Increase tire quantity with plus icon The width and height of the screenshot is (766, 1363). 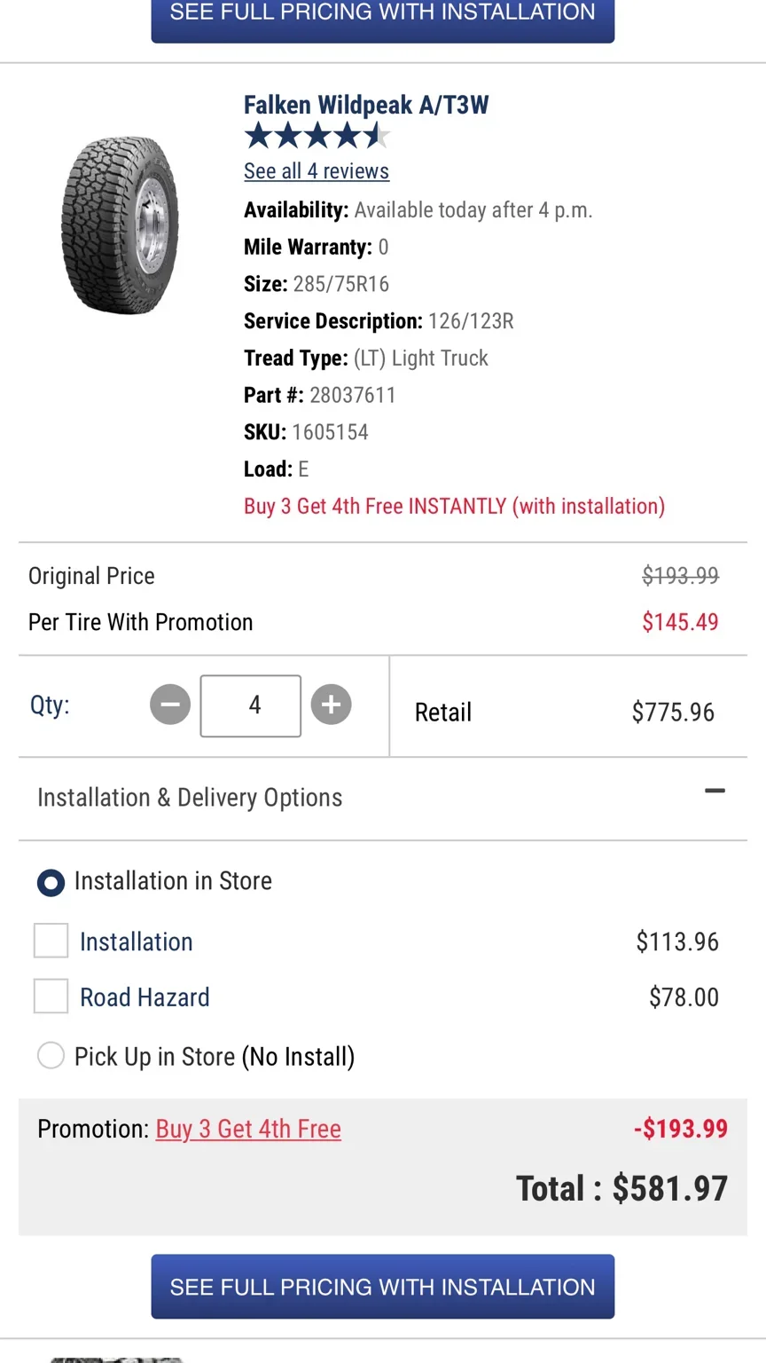point(332,705)
